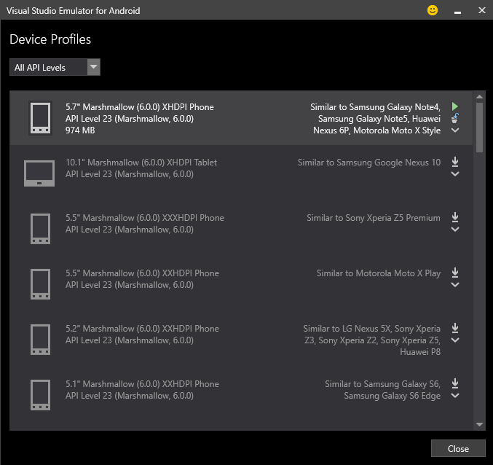
Task: Download the 5.2" XXHDPI Phone profile
Action: (455, 328)
